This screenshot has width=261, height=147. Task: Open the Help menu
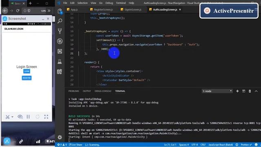[131, 3]
